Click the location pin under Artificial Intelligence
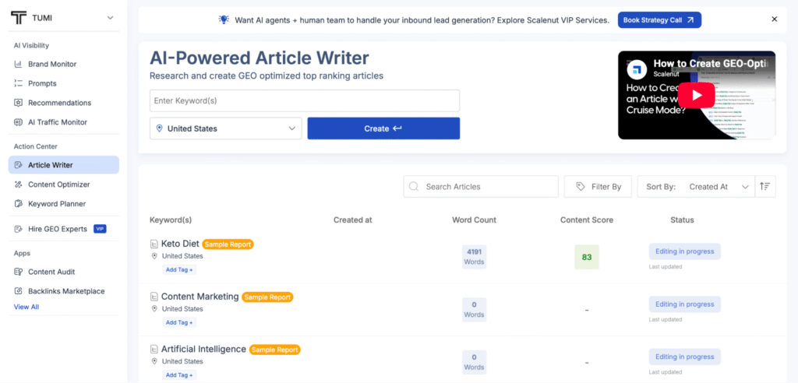798x383 pixels. [155, 362]
